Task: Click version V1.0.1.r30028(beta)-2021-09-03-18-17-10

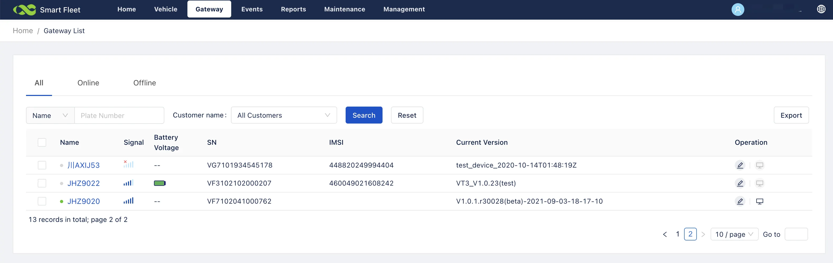Action: click(529, 201)
